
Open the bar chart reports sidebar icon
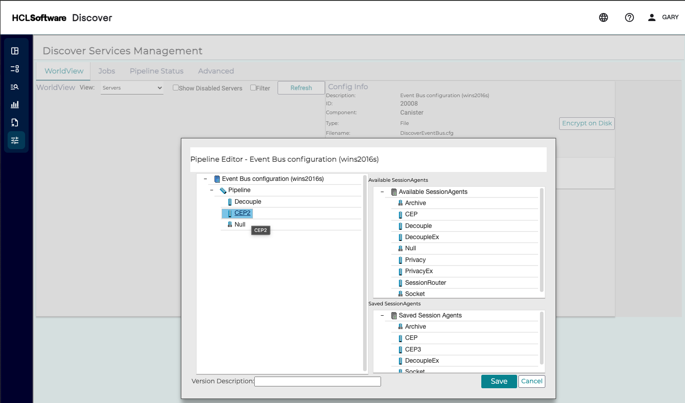tap(15, 105)
